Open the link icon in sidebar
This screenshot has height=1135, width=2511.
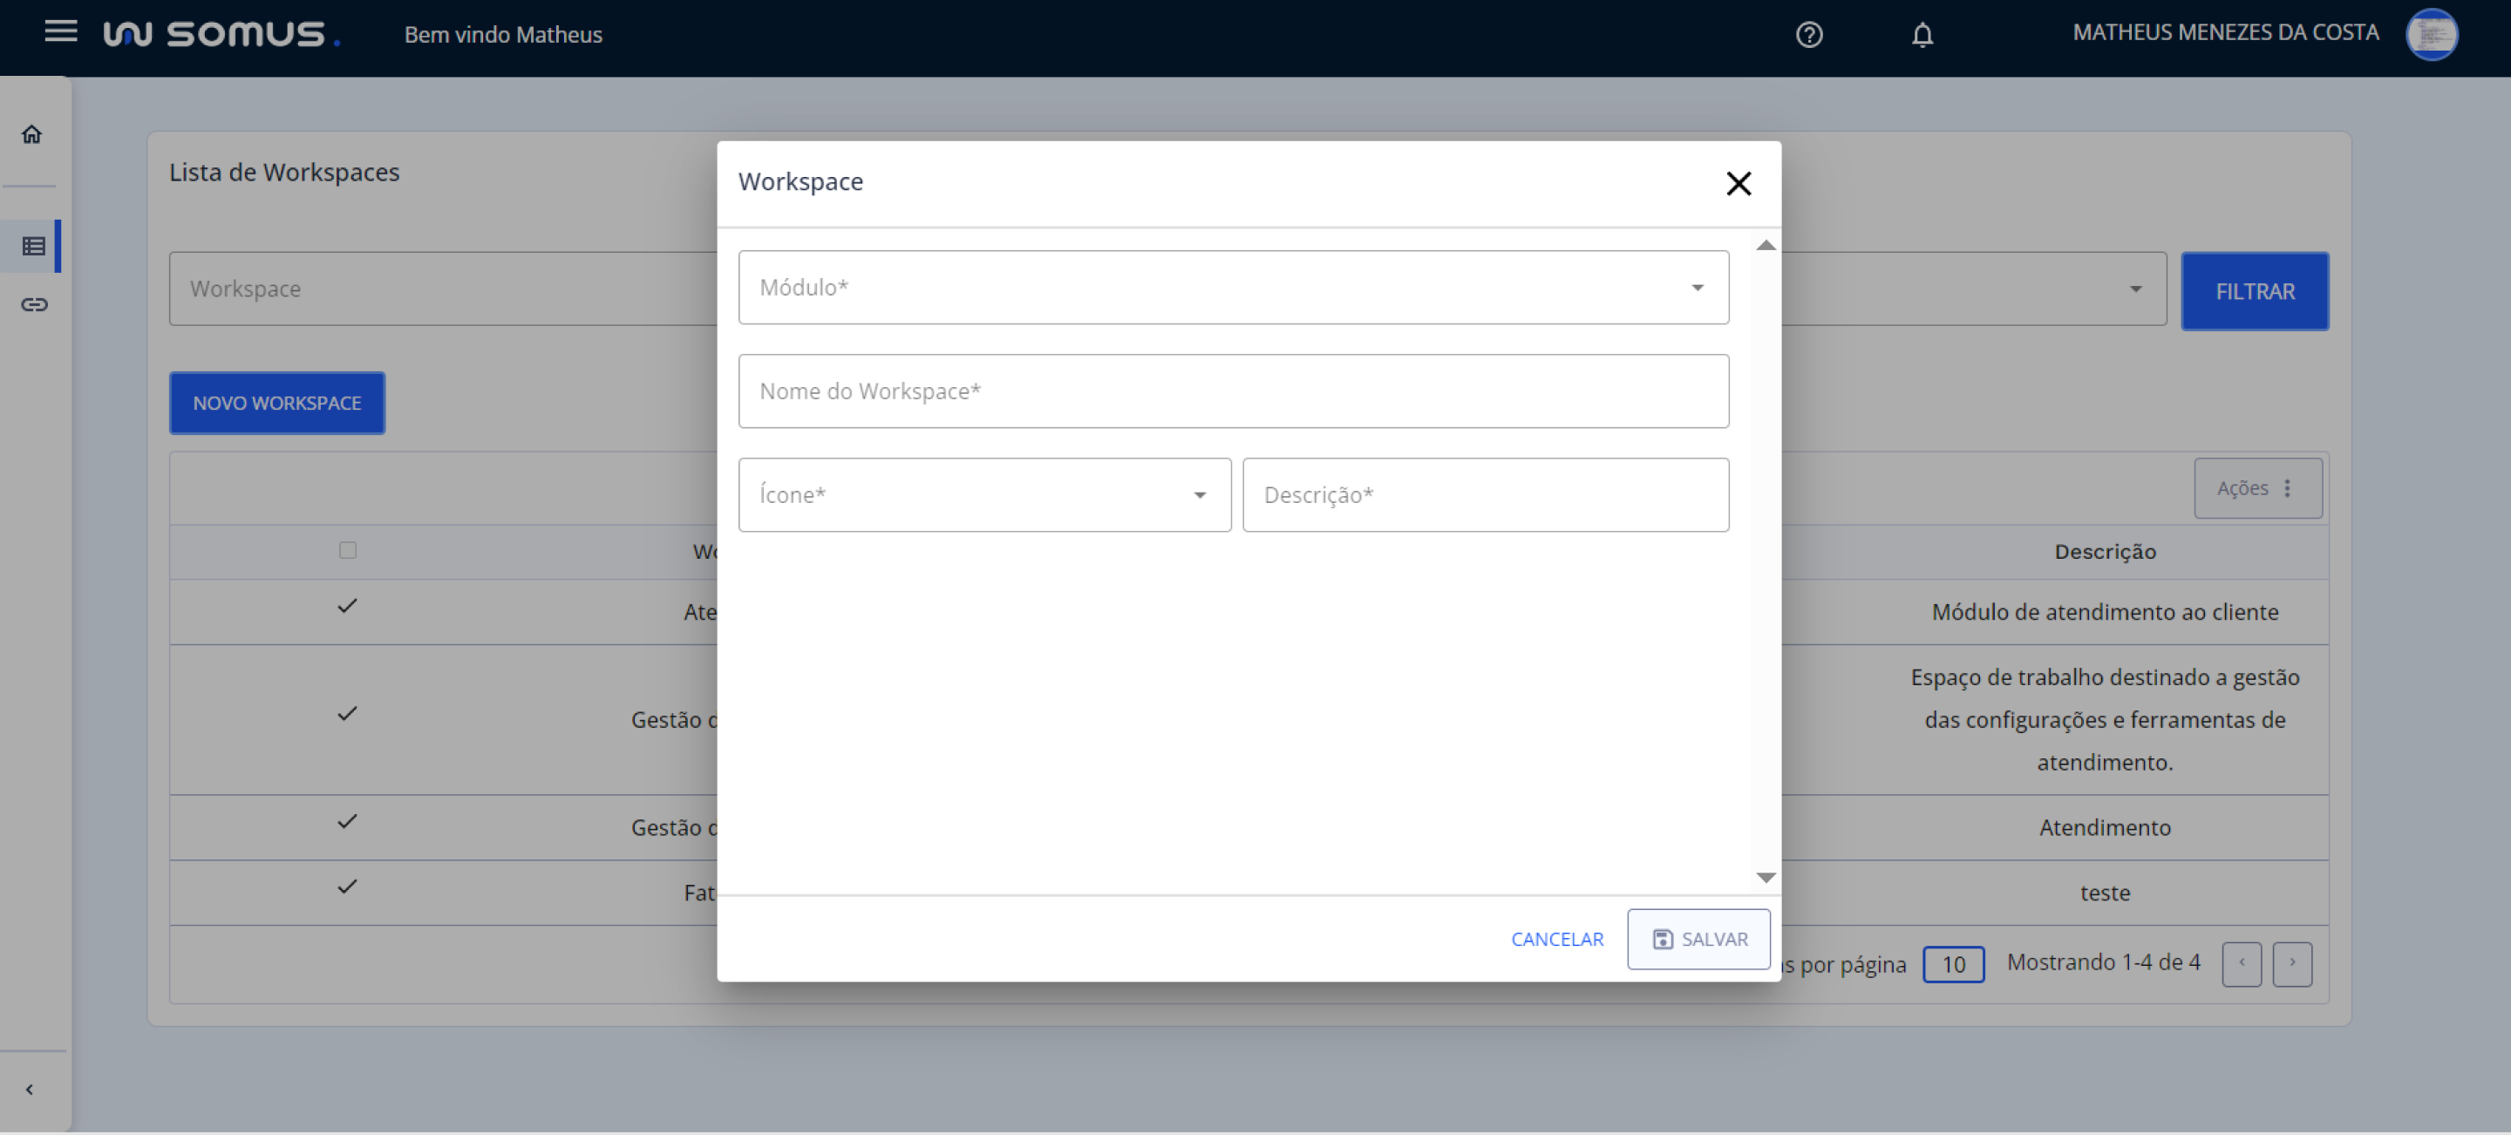34,305
